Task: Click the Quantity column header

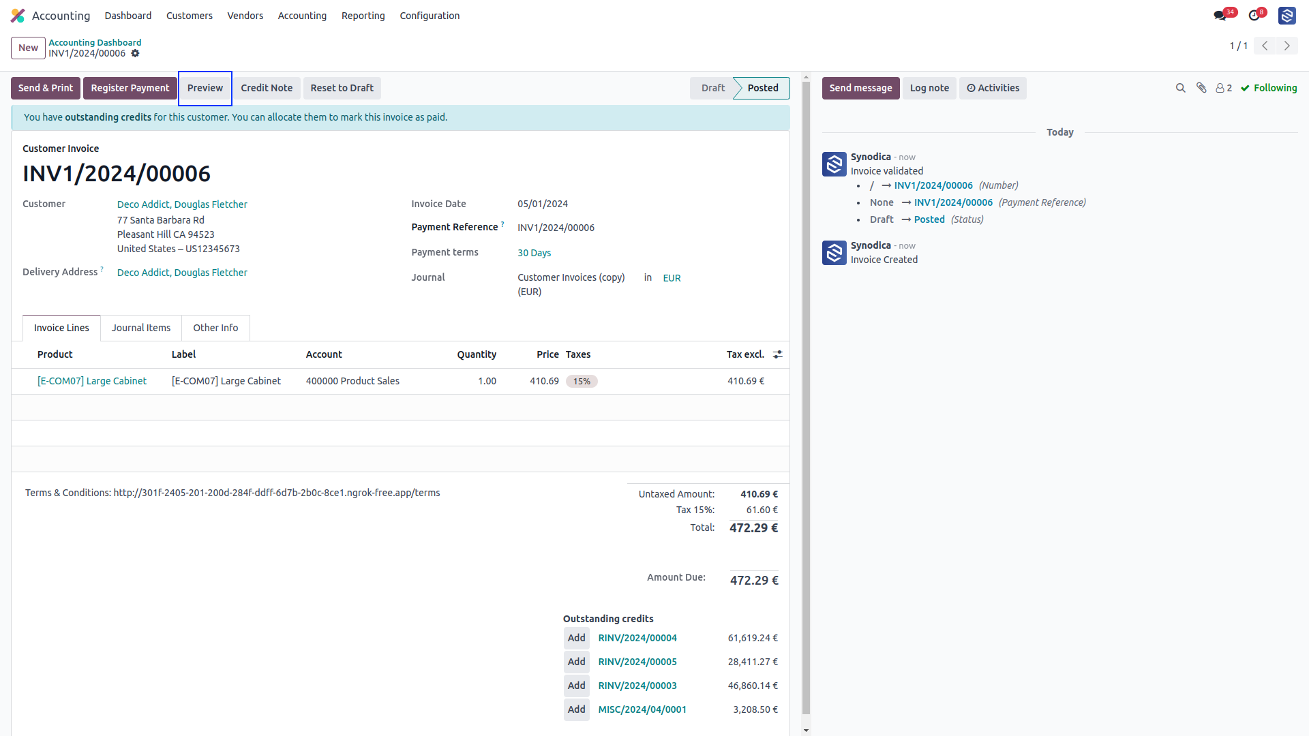Action: tap(477, 354)
